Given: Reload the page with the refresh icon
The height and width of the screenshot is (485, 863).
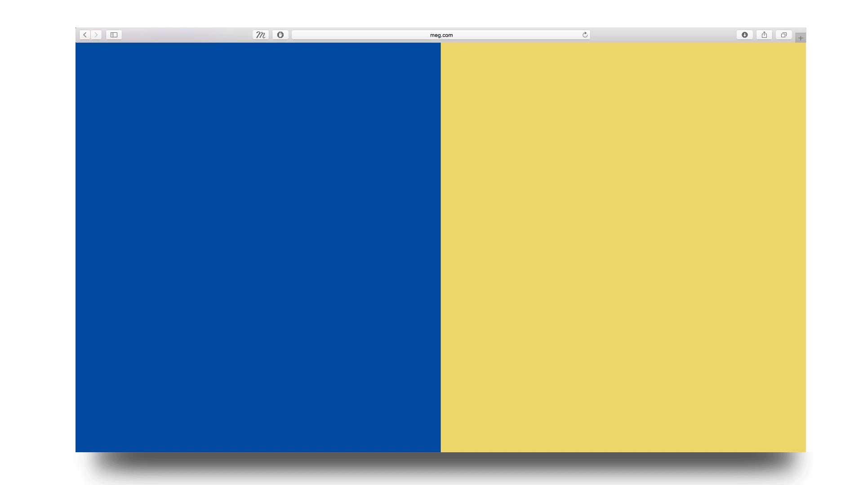Looking at the screenshot, I should pyautogui.click(x=585, y=35).
